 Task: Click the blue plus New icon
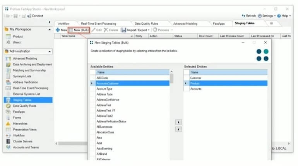pyautogui.click(x=58, y=30)
